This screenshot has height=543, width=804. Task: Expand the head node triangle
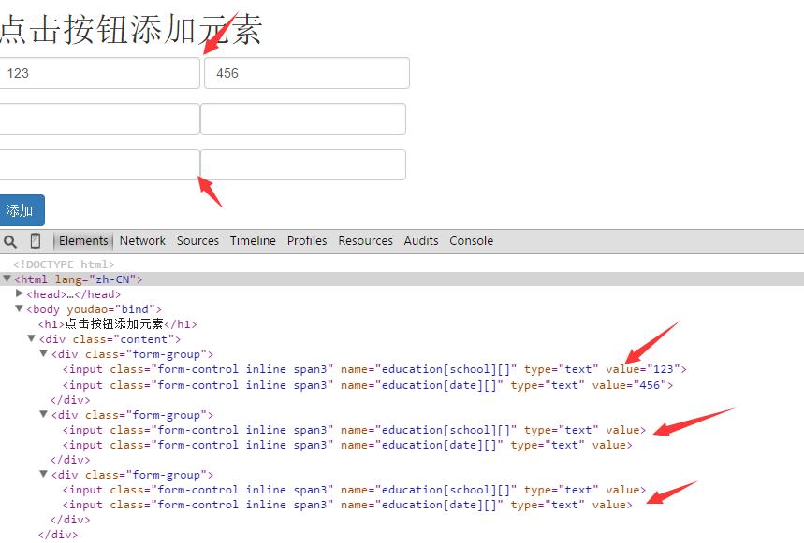tap(19, 293)
